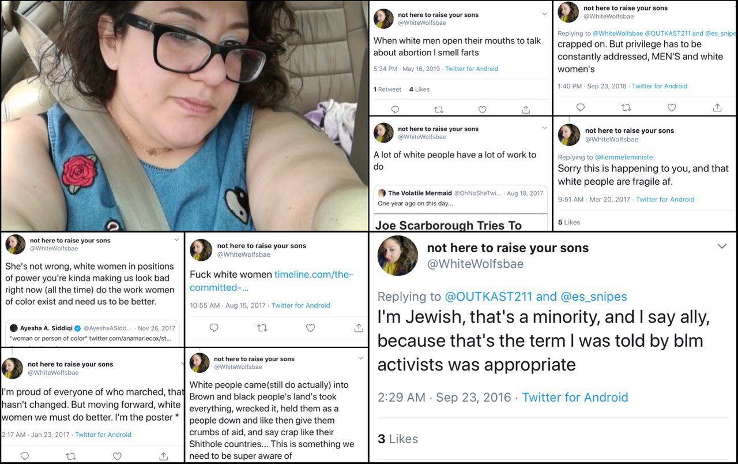
Task: Open dropdown arrow on the abortion tweet
Action: point(544,14)
